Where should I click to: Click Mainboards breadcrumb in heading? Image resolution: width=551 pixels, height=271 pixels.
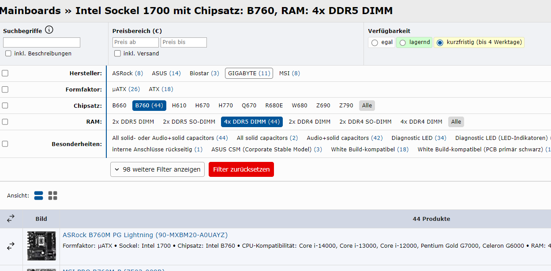click(x=30, y=11)
